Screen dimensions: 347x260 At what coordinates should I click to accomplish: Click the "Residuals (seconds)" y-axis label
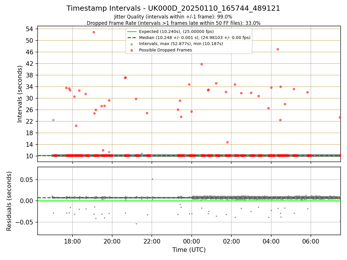coord(9,201)
